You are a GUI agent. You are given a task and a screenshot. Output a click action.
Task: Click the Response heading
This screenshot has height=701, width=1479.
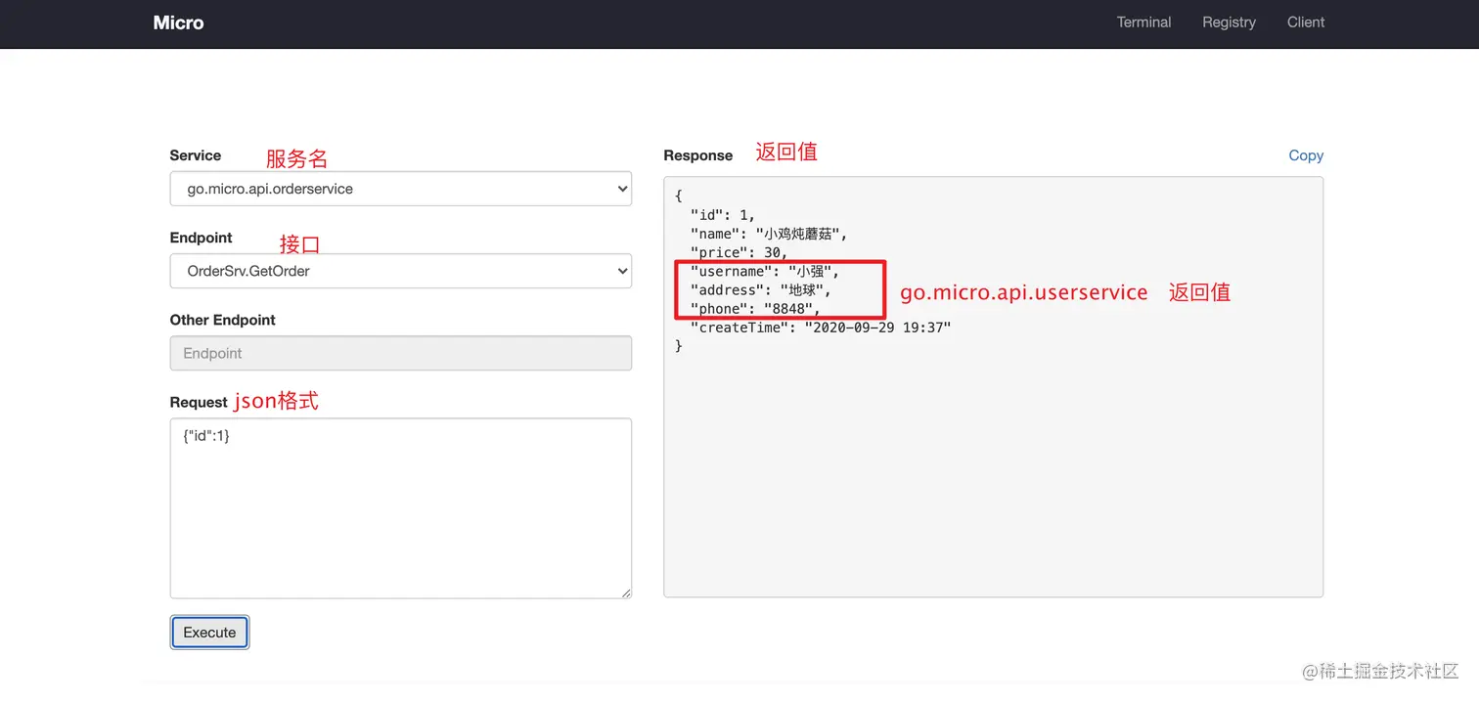tap(698, 155)
